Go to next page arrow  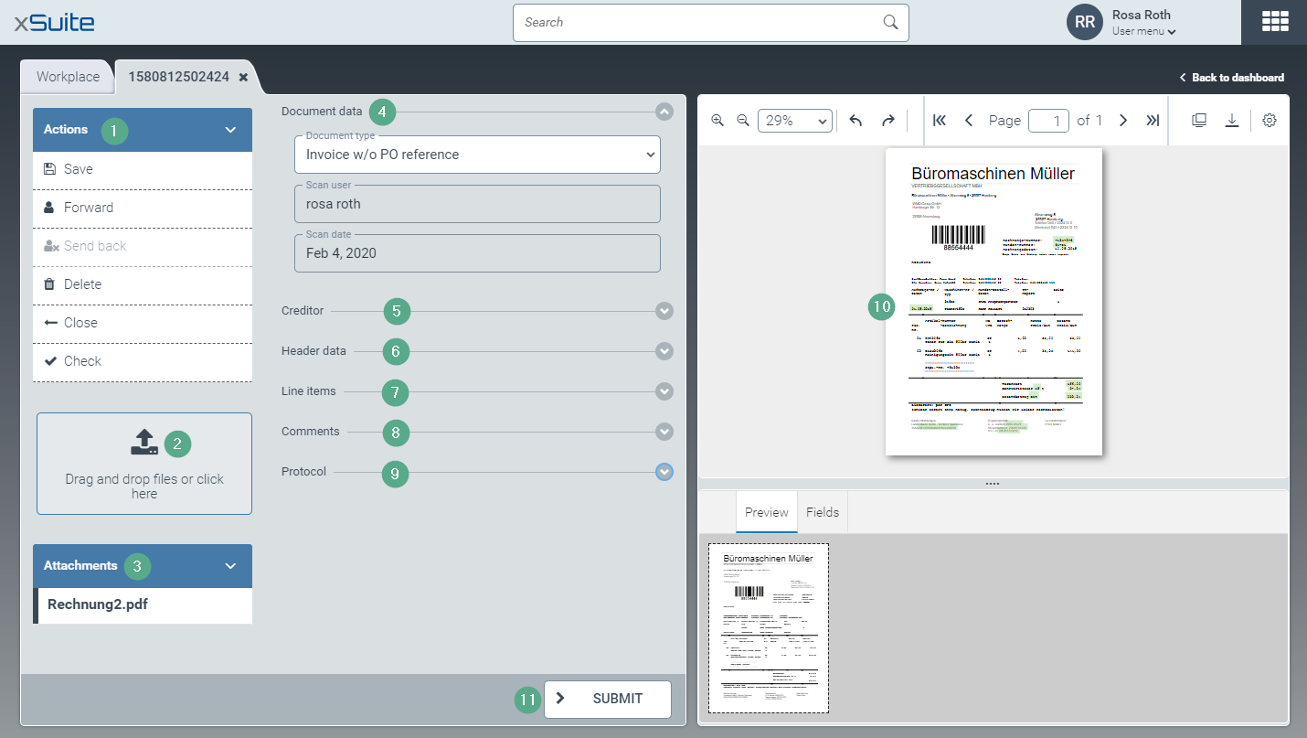click(1123, 120)
